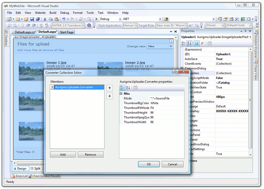
Task: Click Alphabetical icon in Converter properties grid
Action: 128,87
